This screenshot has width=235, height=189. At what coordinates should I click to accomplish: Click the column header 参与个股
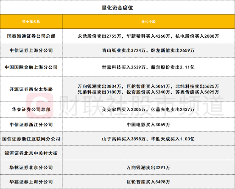[x=148, y=22]
